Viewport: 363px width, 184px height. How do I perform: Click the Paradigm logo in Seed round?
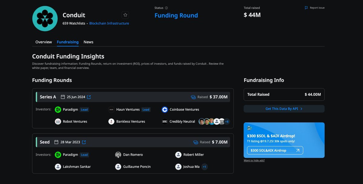[x=58, y=155]
